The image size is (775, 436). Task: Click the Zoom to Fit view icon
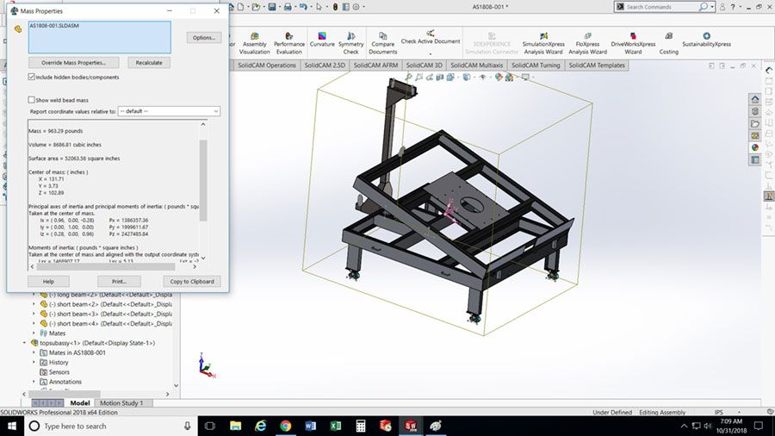coord(409,77)
